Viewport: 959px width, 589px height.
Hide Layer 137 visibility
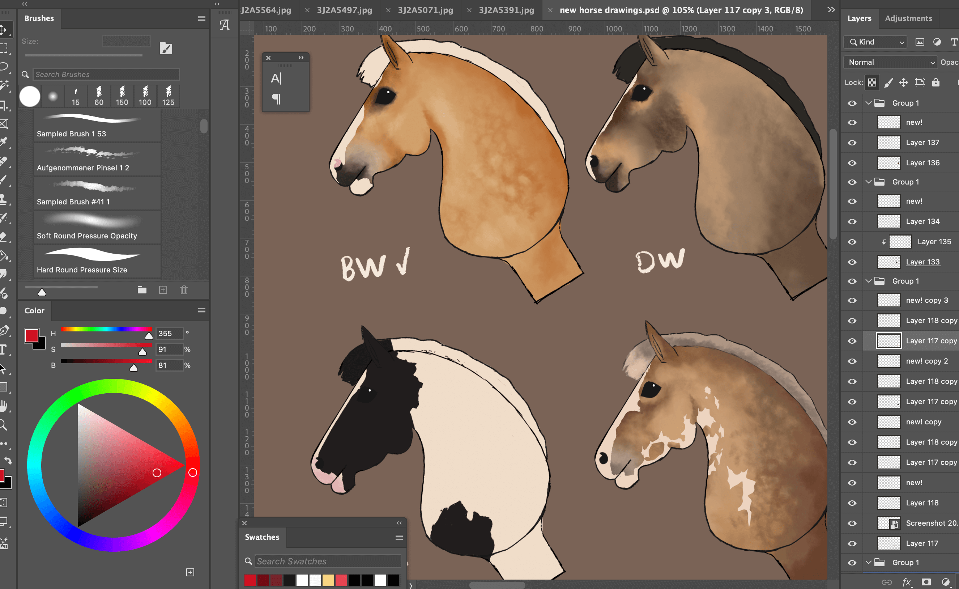[x=852, y=143]
